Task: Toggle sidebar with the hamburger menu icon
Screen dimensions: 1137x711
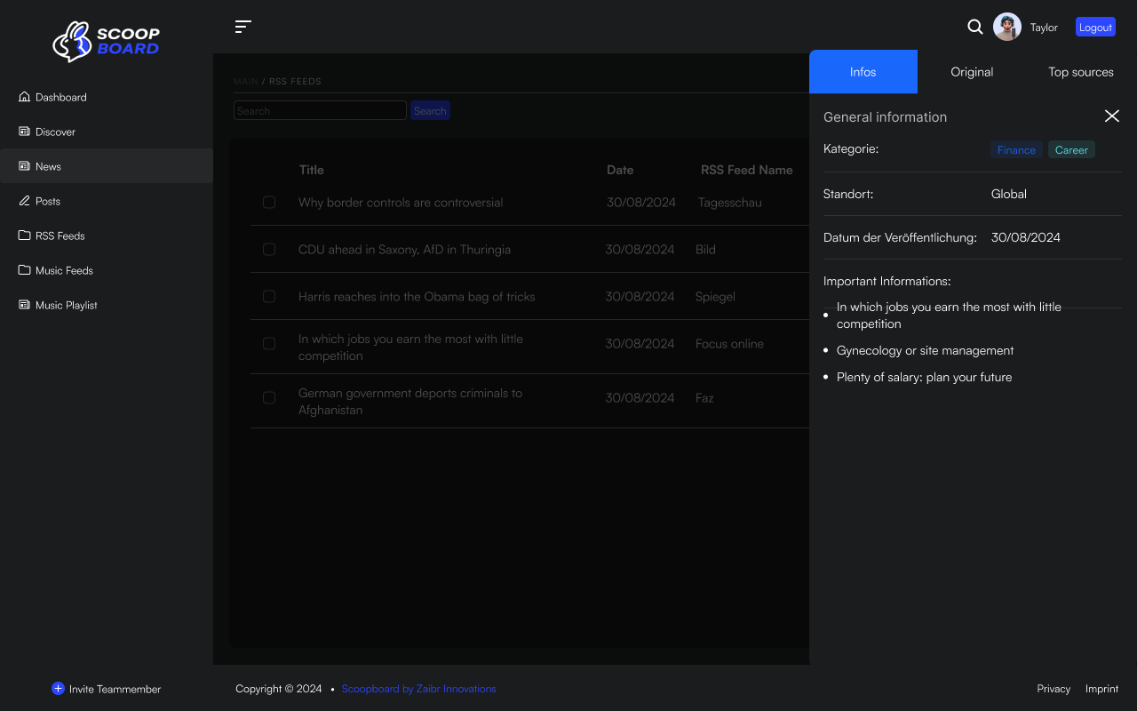Action: pyautogui.click(x=243, y=27)
